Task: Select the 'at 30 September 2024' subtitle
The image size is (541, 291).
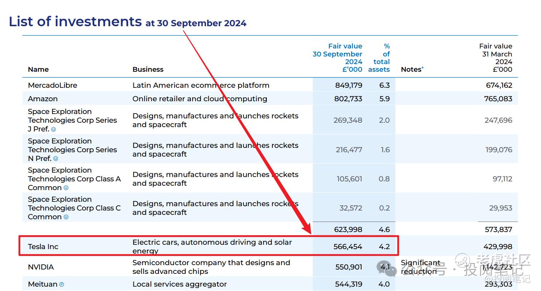Action: (196, 23)
